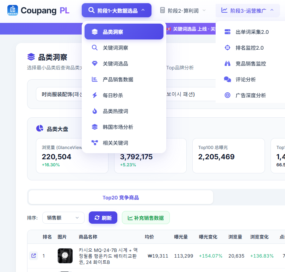Open the 时尚服装配饰 category selector
Screen dimensions: 285x272
tap(59, 94)
